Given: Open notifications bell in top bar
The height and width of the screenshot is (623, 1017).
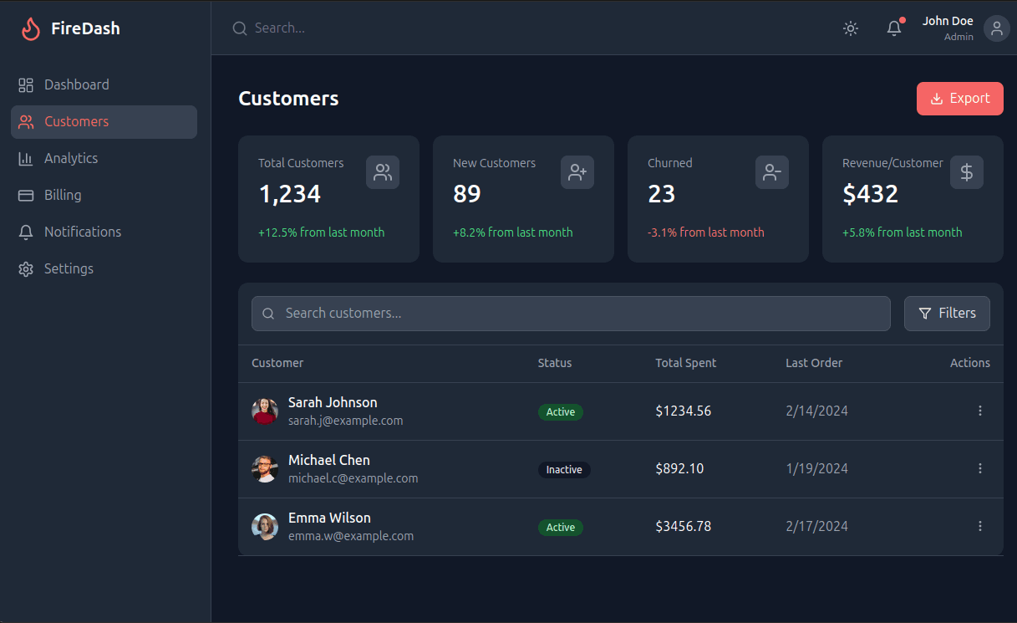Looking at the screenshot, I should pyautogui.click(x=894, y=28).
